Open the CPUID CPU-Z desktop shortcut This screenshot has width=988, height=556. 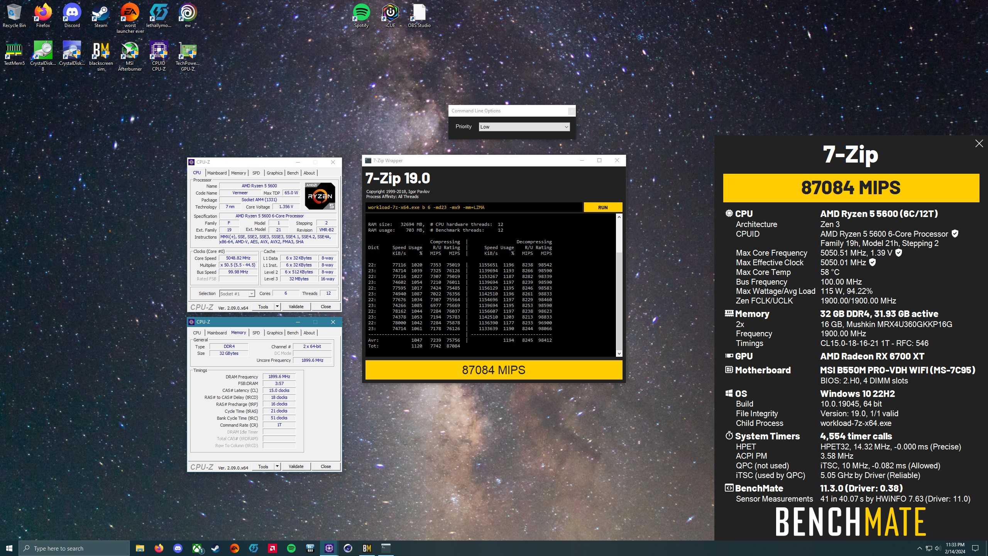159,56
